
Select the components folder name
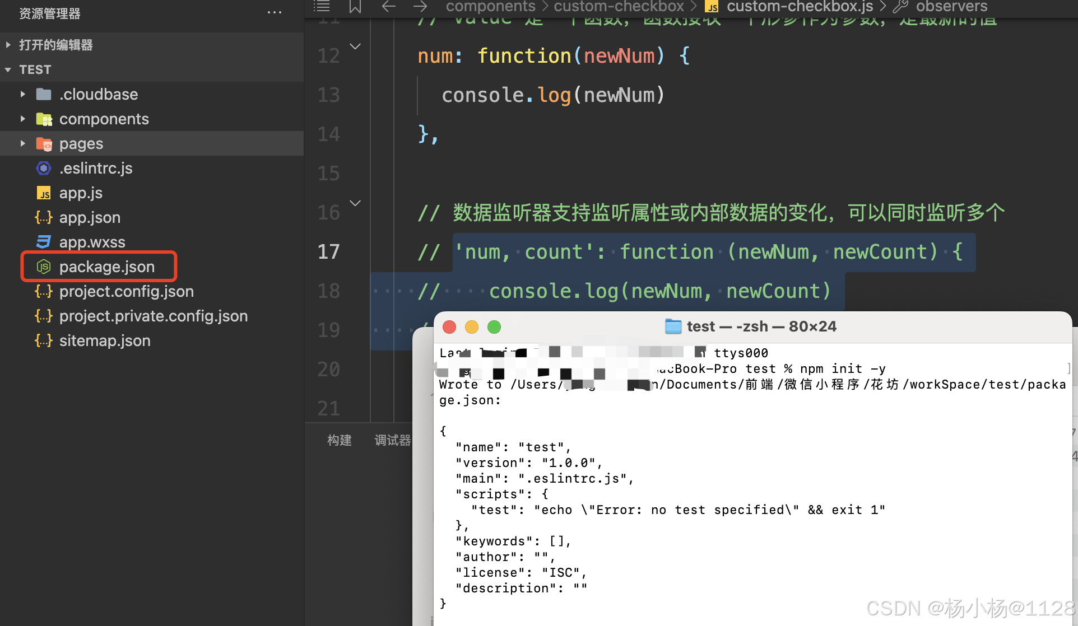(x=104, y=119)
